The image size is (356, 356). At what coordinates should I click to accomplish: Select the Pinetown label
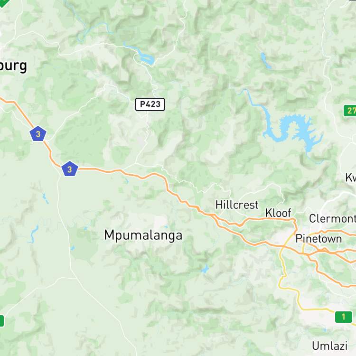click(319, 239)
